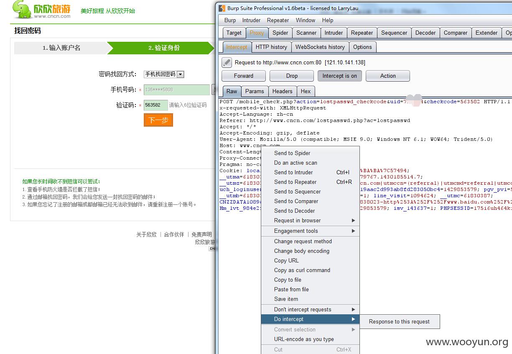This screenshot has width=512, height=354.
Task: Switch to the Hex view tab
Action: tap(306, 92)
